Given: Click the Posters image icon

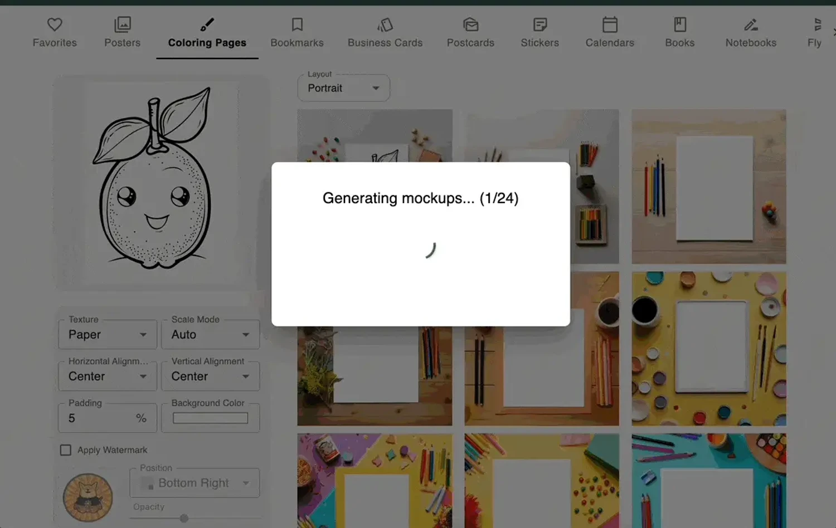Looking at the screenshot, I should point(122,25).
